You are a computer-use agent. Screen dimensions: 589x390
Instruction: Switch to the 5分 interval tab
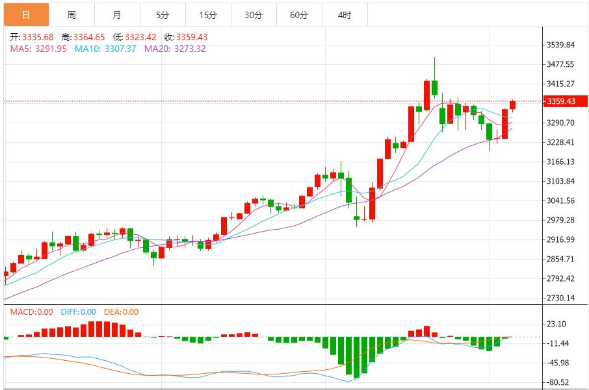pos(163,14)
